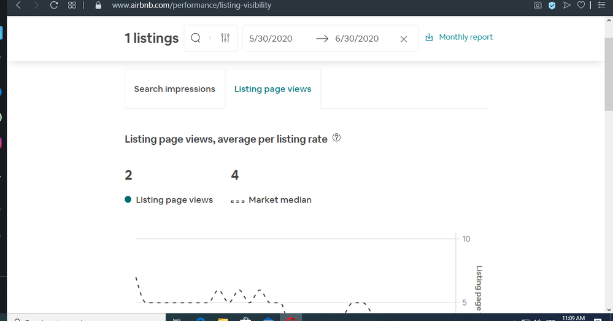Open the help icon beside listing rate heading
The image size is (613, 321).
pyautogui.click(x=336, y=138)
